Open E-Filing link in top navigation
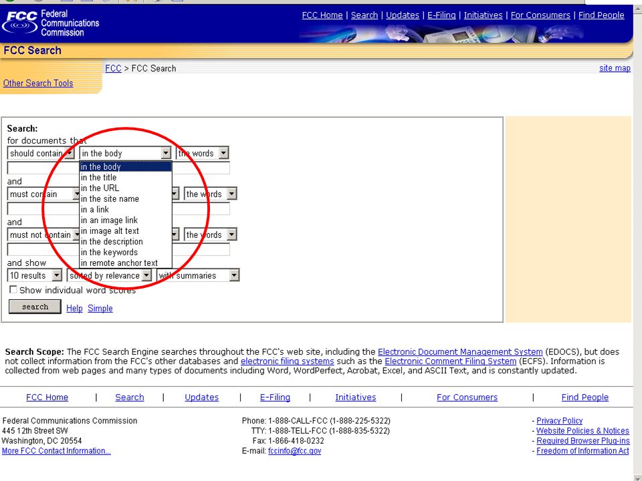Screen dimensions: 642x481 441,15
